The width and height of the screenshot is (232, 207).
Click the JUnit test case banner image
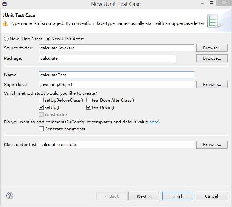(x=213, y=21)
